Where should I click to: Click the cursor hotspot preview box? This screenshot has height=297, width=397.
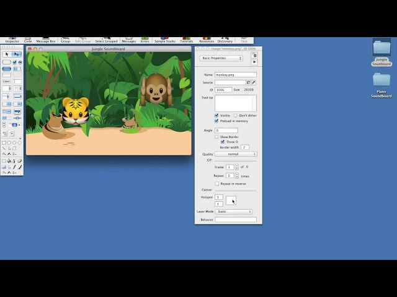point(231,200)
